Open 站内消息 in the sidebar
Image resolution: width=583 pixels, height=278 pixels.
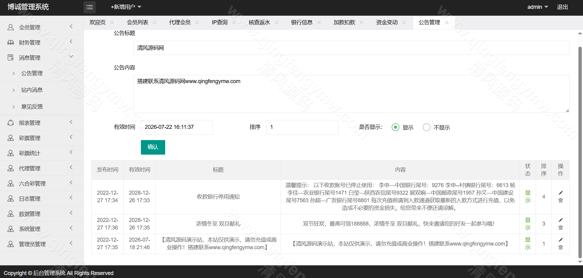click(32, 90)
